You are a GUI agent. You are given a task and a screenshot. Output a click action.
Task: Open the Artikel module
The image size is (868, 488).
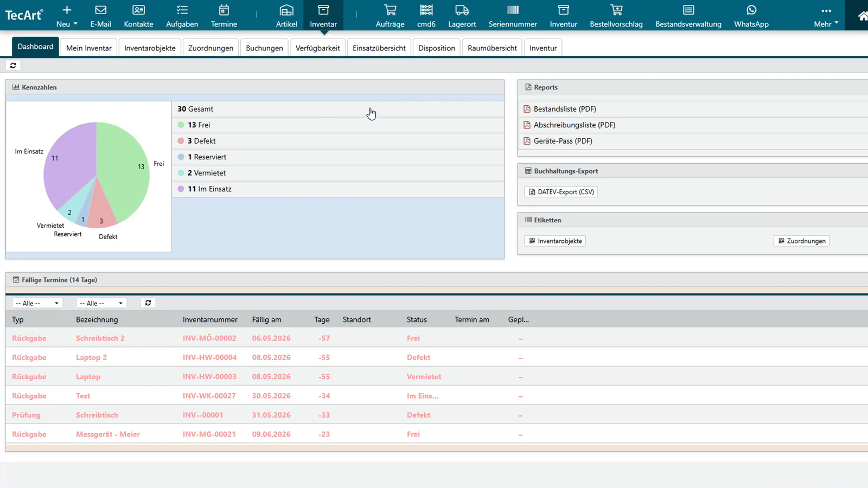(286, 16)
